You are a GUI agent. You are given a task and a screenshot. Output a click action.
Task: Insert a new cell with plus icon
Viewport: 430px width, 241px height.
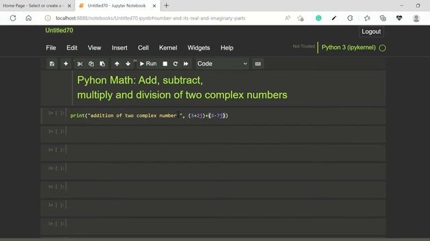(66, 64)
